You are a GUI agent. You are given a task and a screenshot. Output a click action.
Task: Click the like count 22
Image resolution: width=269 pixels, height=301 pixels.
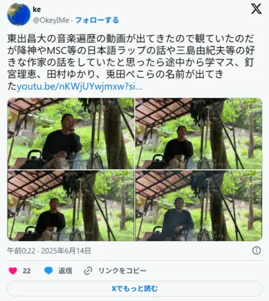tap(26, 271)
